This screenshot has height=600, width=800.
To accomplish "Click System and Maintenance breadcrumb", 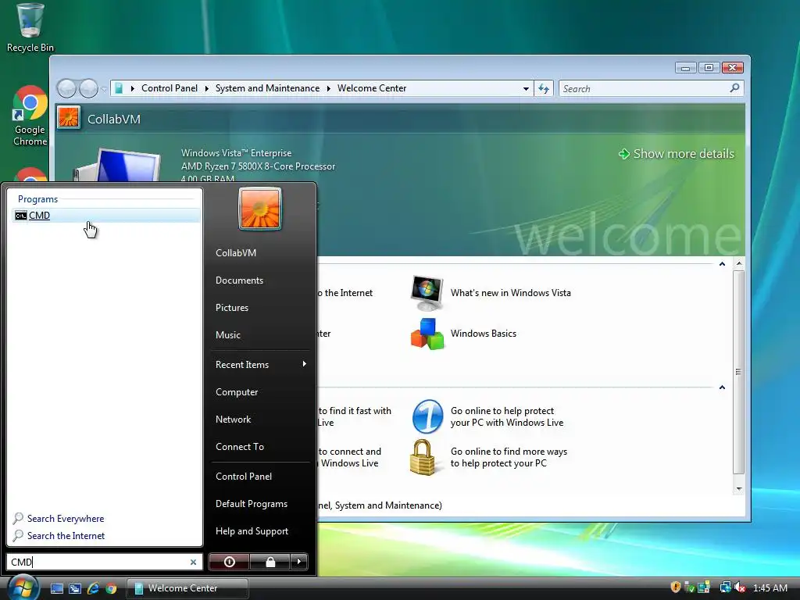I will 267,88.
